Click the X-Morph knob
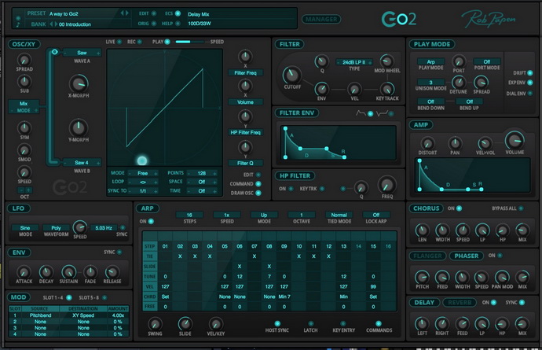Screen dimensions: 542x350 (x=79, y=83)
